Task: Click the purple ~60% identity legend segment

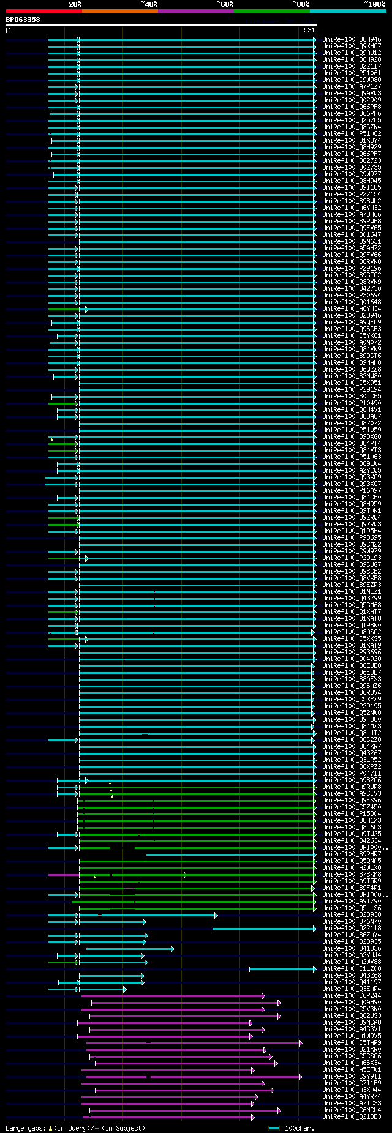Action: point(196,11)
